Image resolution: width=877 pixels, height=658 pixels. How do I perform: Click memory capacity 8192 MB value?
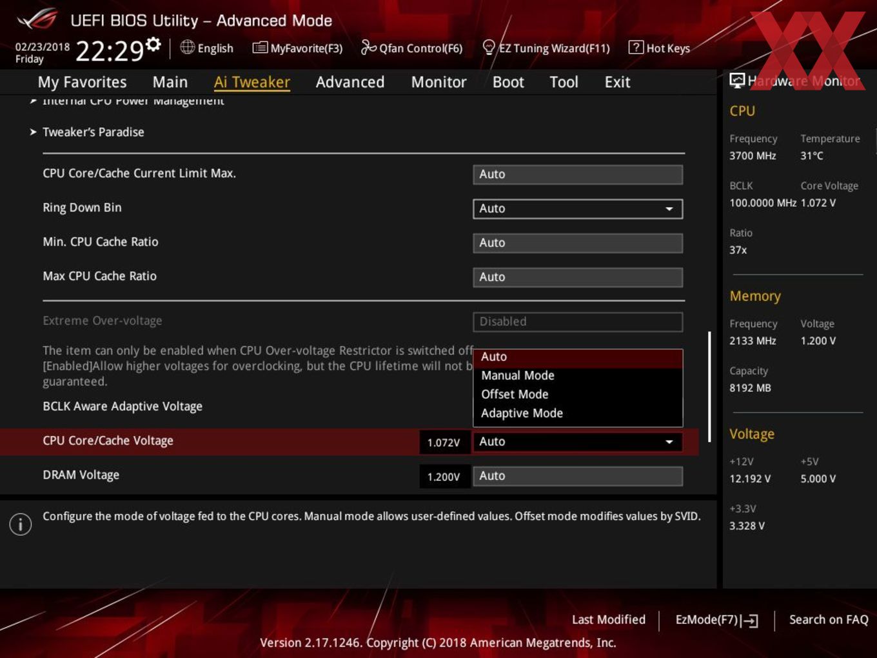click(x=750, y=388)
